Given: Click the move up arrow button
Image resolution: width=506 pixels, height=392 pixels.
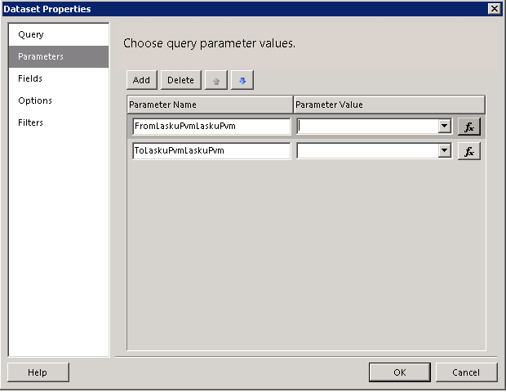Looking at the screenshot, I should 215,80.
